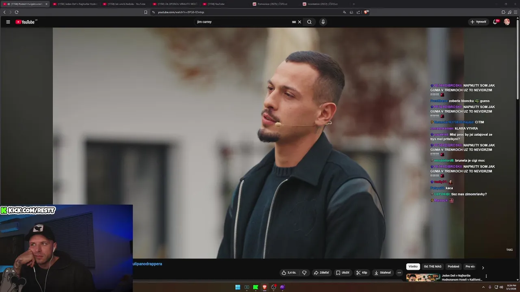
Task: Open the green Kick app on taskbar
Action: 256,287
